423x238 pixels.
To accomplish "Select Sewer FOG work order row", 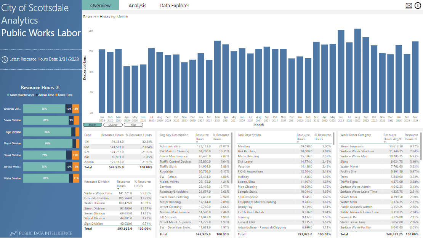I will point(380,217).
